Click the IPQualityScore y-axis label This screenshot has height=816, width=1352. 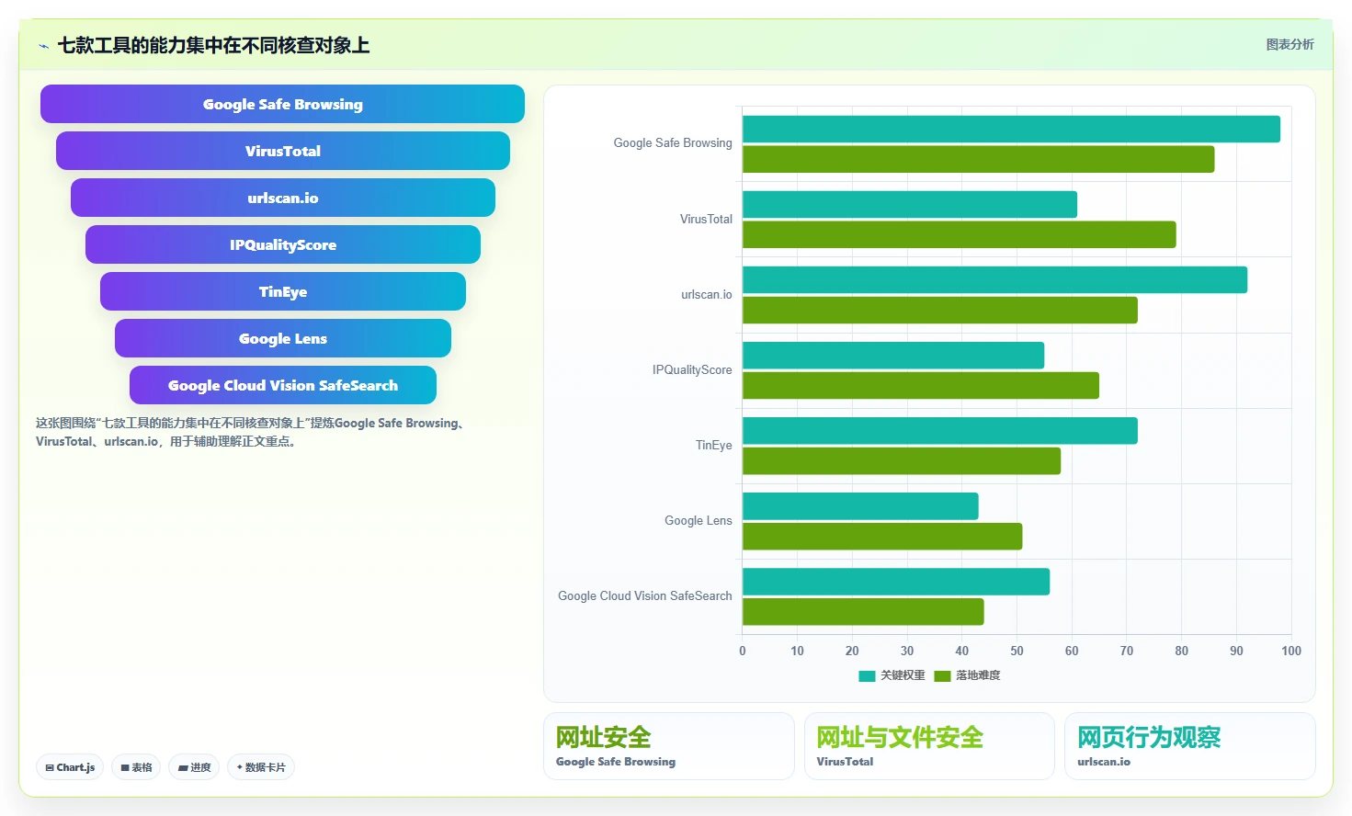[x=692, y=370]
